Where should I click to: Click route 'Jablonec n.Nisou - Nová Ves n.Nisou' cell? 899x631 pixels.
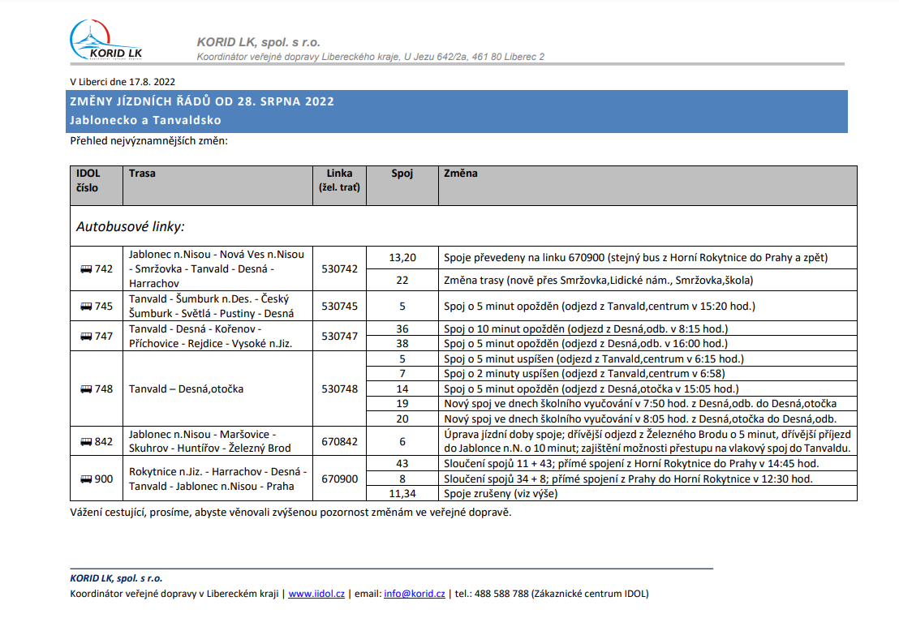pos(217,268)
